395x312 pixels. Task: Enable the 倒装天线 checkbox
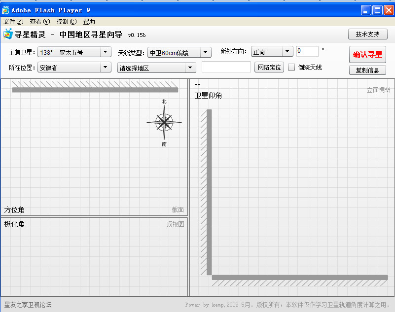[x=291, y=67]
